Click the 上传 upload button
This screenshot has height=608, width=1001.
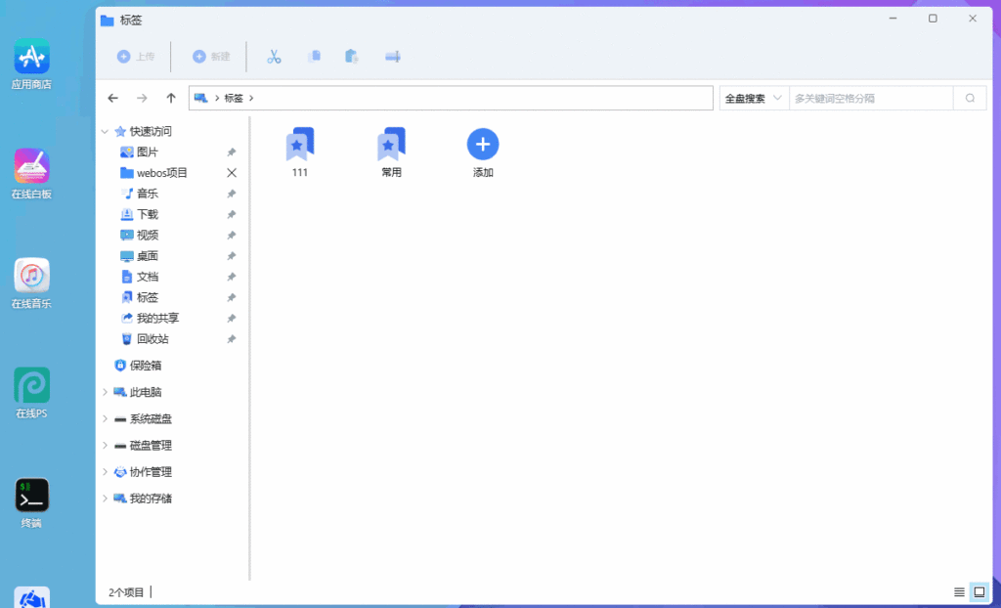click(136, 57)
